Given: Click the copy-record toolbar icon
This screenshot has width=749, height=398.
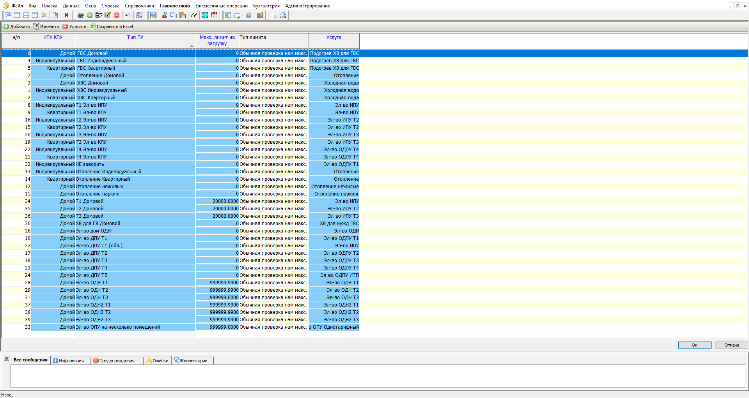Looking at the screenshot, I should tap(99, 15).
